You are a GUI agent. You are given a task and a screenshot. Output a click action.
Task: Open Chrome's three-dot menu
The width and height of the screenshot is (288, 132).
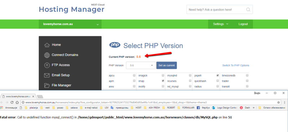click(285, 102)
